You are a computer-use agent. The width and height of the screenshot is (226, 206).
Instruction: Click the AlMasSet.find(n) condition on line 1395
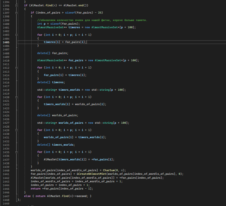(59, 5)
